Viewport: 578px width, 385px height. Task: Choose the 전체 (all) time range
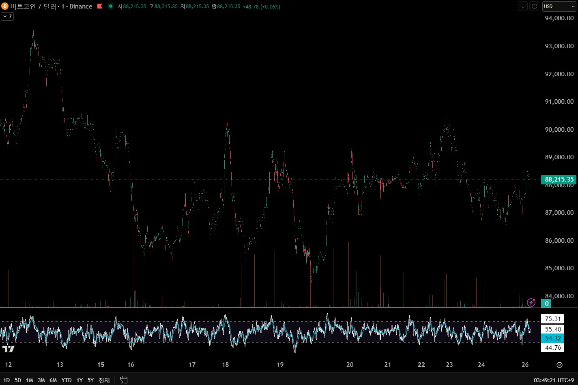tap(104, 380)
